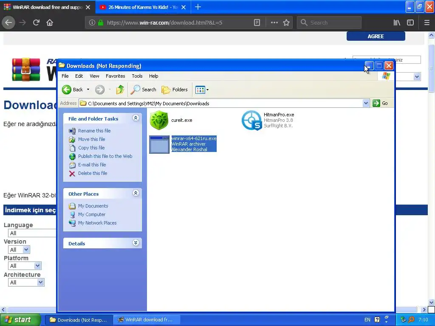Click Delete this file task
435x326 pixels.
[93, 173]
